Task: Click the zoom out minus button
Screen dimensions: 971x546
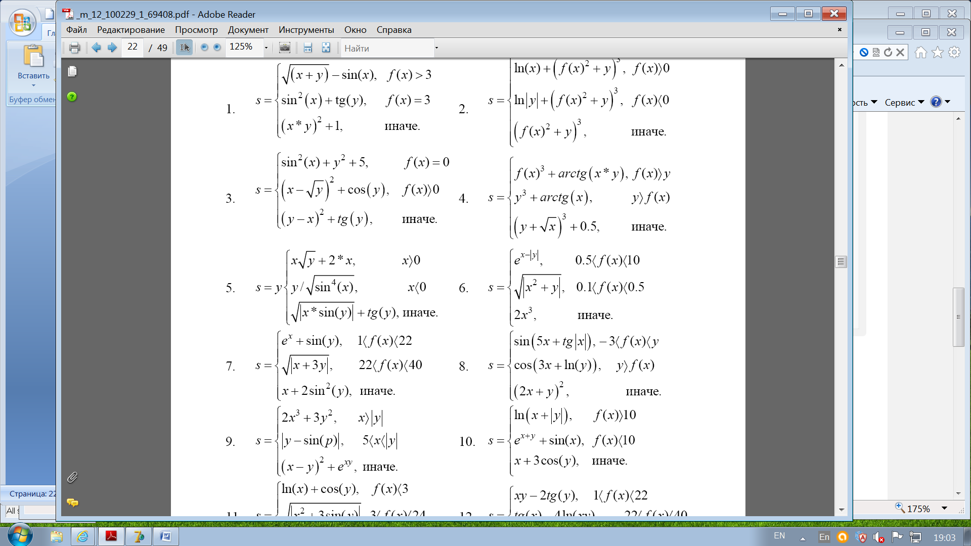Action: [x=204, y=47]
